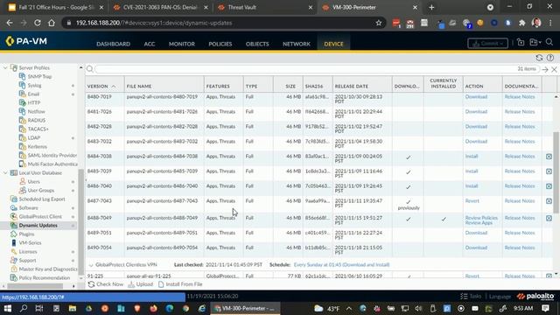Open the DASHBOARD tab
560x315 pixels.
[x=113, y=44]
